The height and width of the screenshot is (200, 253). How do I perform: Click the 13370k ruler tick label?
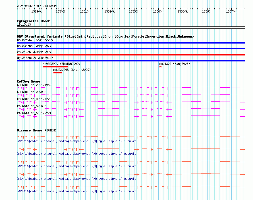point(231,11)
